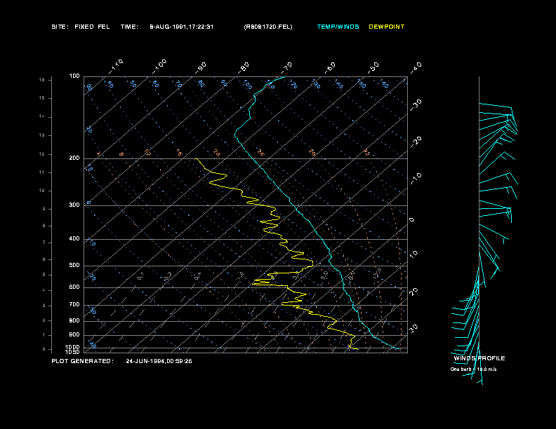
Task: Click the (R8081720.FEL) file name label
Action: (x=267, y=27)
